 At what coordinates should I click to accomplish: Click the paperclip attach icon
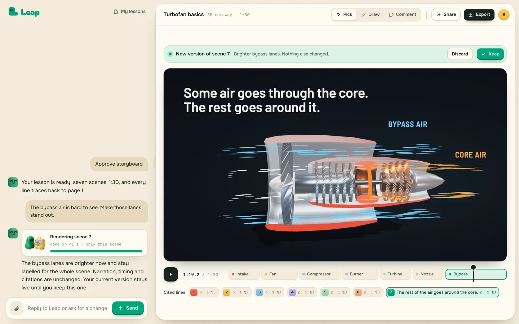pyautogui.click(x=17, y=308)
